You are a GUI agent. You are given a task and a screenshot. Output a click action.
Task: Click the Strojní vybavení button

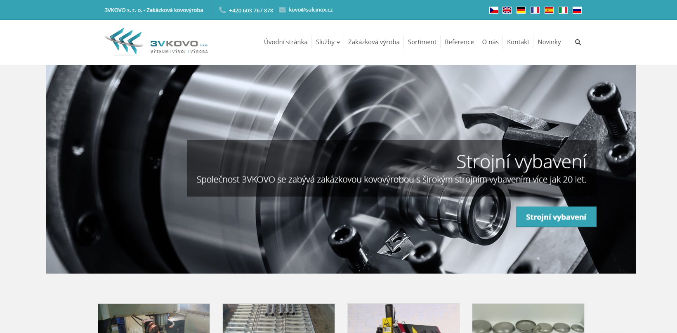[x=556, y=217]
